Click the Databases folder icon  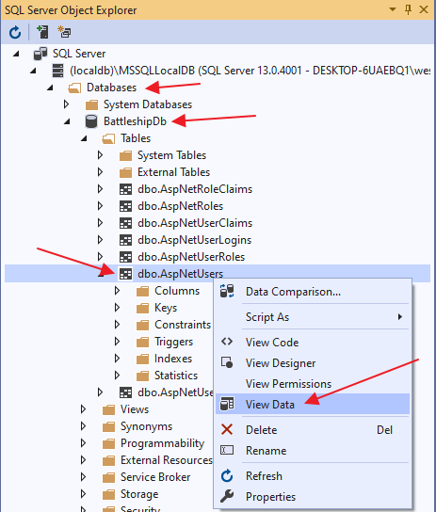coord(74,88)
